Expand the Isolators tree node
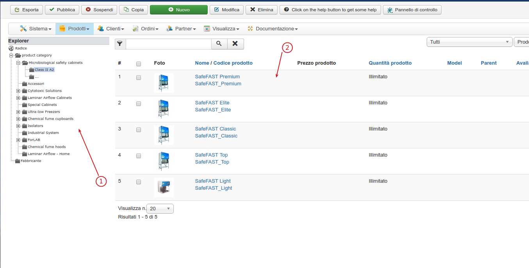This screenshot has height=268, width=529. (18, 126)
